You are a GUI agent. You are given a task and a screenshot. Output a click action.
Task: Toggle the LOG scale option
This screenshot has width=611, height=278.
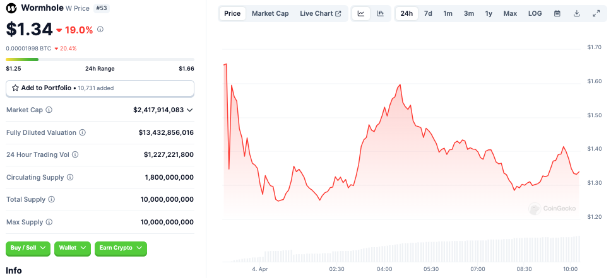pyautogui.click(x=535, y=14)
